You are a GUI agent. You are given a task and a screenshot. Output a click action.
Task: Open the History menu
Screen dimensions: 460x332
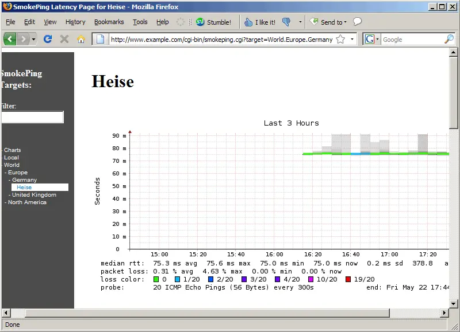pyautogui.click(x=75, y=22)
